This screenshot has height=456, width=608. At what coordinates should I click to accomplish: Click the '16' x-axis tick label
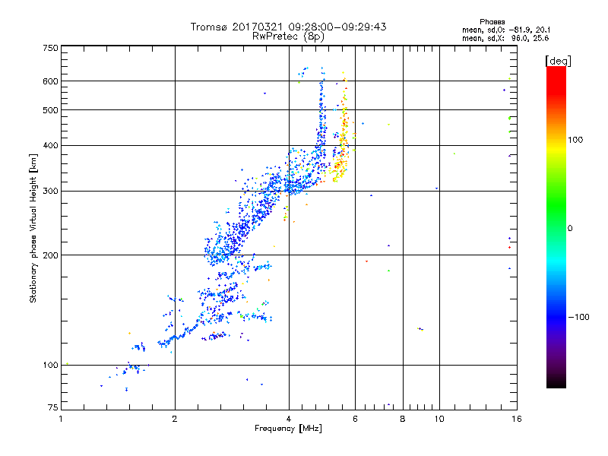point(517,419)
